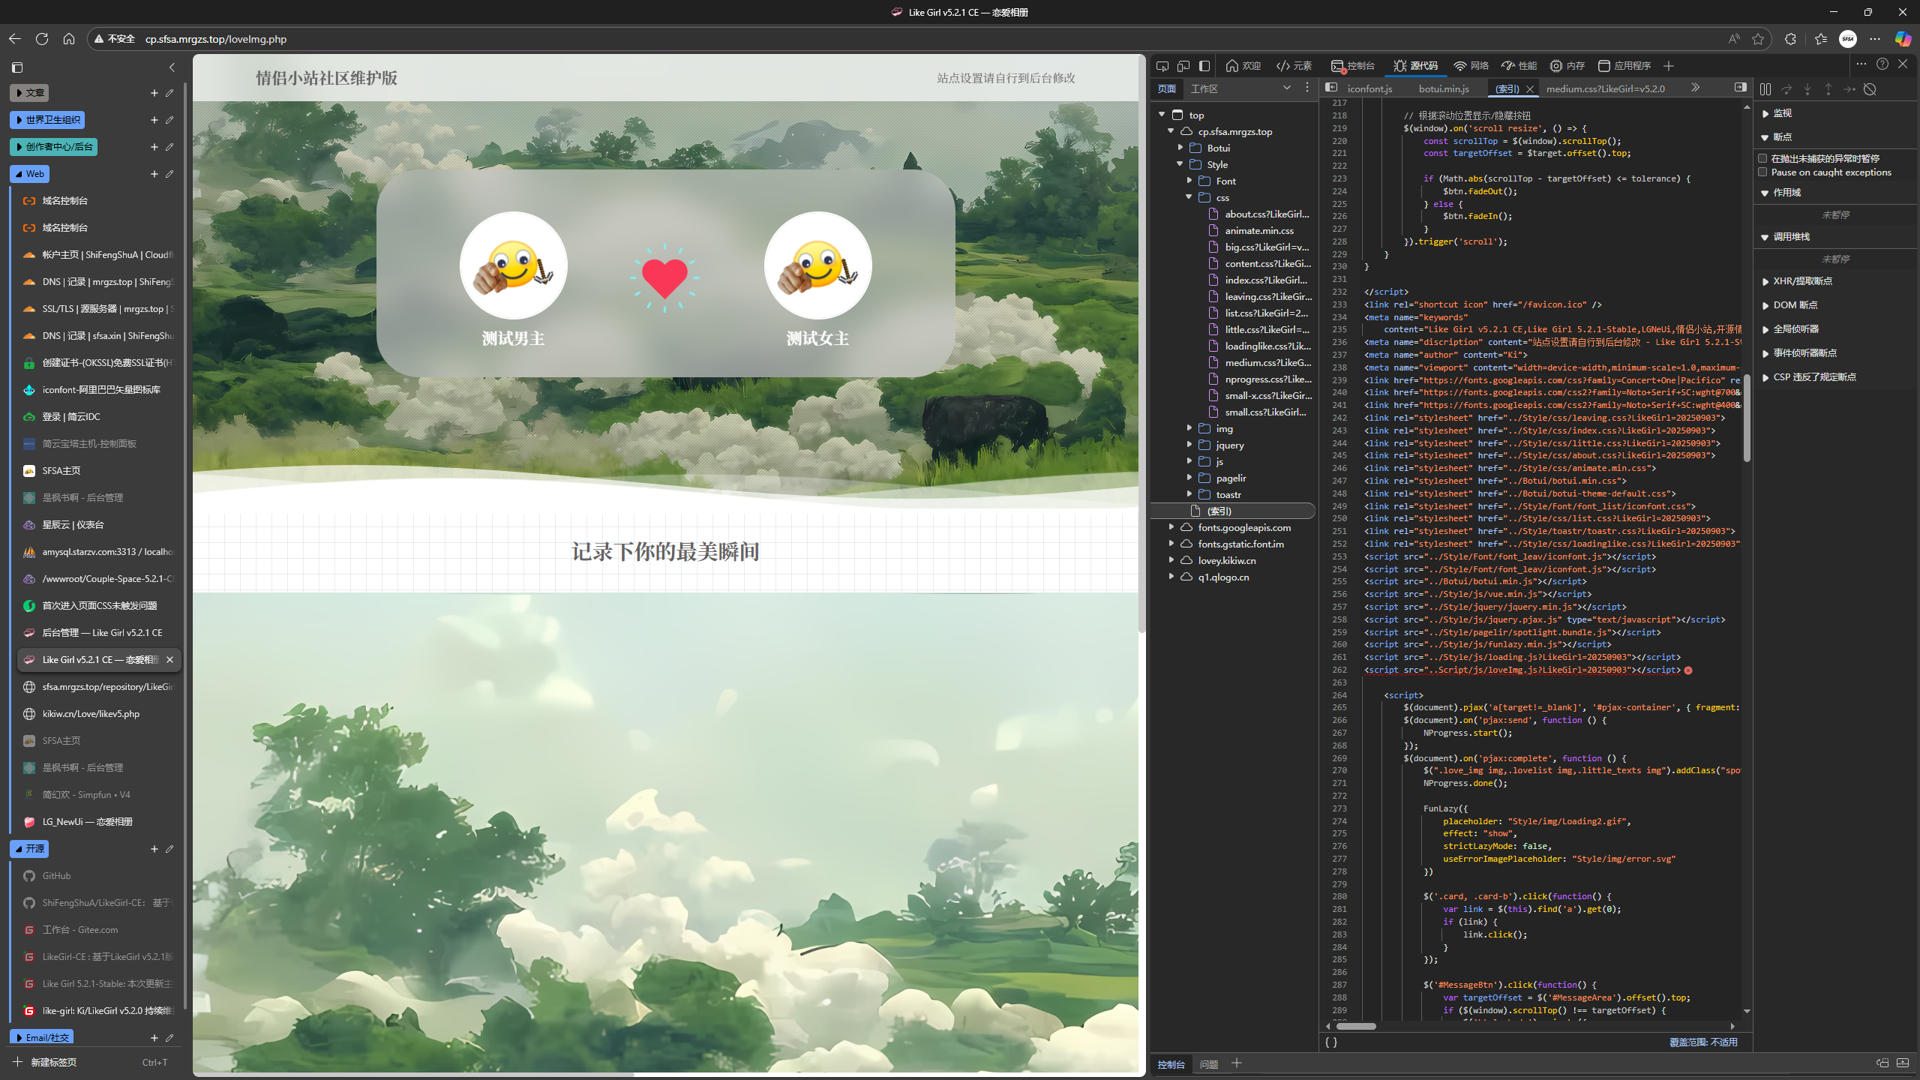Click the deactivate breakpoints icon
The image size is (1920, 1080).
[1870, 89]
